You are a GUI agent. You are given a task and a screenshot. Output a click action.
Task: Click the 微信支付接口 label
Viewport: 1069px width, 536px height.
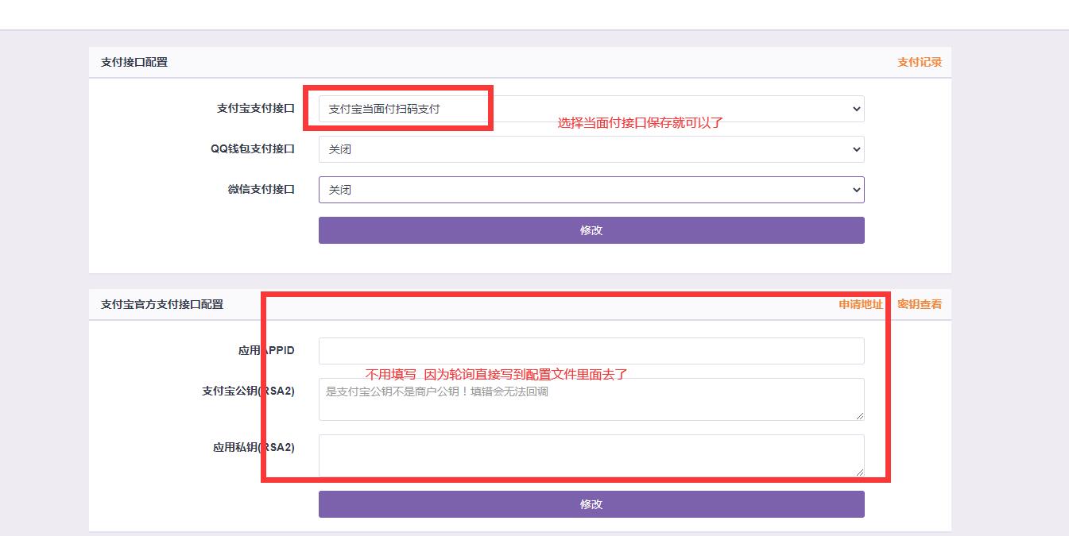[x=261, y=190]
